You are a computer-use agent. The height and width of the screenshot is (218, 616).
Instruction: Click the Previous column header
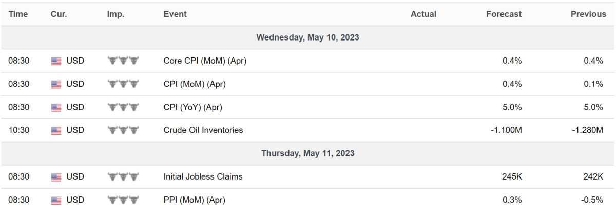(588, 14)
